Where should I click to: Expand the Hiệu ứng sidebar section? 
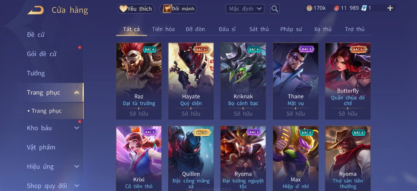point(76,167)
